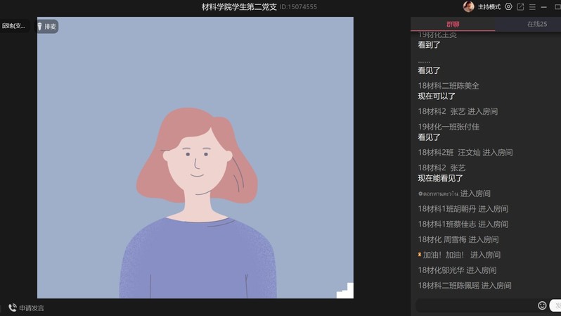
Task: Open settings via the hexagon gear icon
Action: click(x=508, y=7)
